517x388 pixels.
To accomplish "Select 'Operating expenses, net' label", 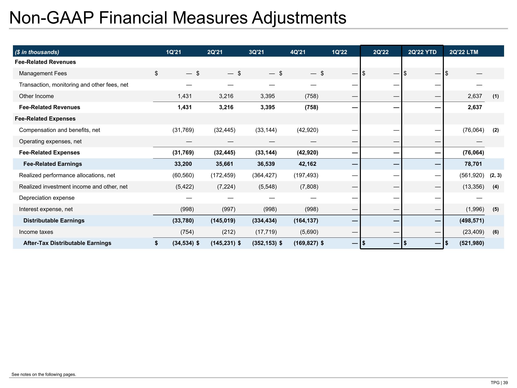I will pyautogui.click(x=50, y=141).
